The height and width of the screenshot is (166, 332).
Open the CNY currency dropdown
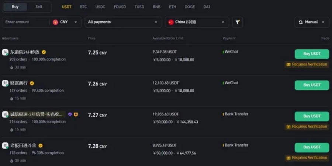tap(65, 22)
